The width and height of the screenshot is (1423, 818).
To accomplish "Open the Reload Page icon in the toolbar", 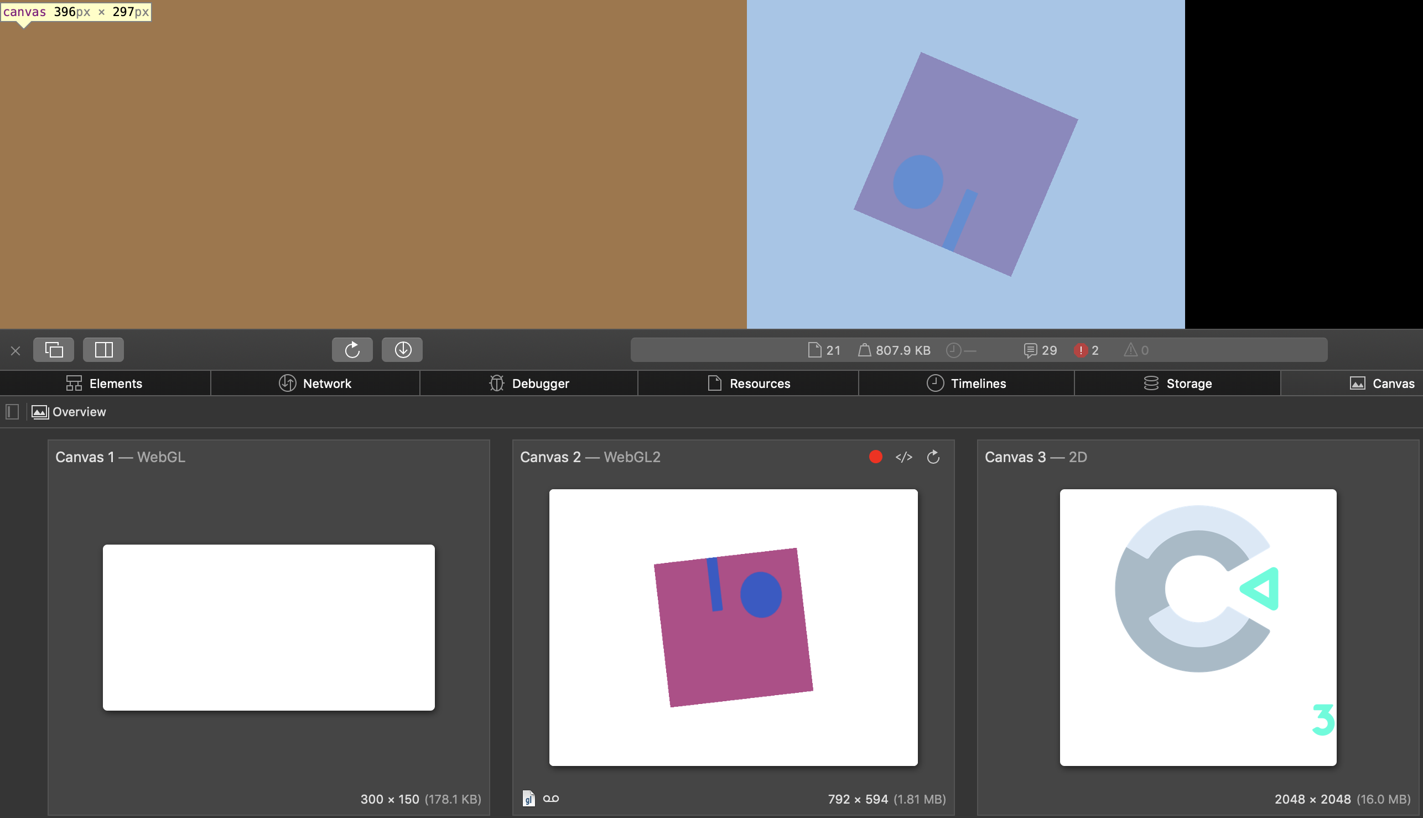I will click(352, 349).
